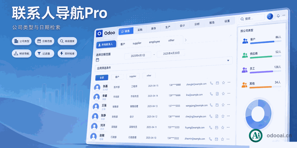Call 刘洋 with the phone icon
The width and height of the screenshot is (297, 148).
[211, 128]
